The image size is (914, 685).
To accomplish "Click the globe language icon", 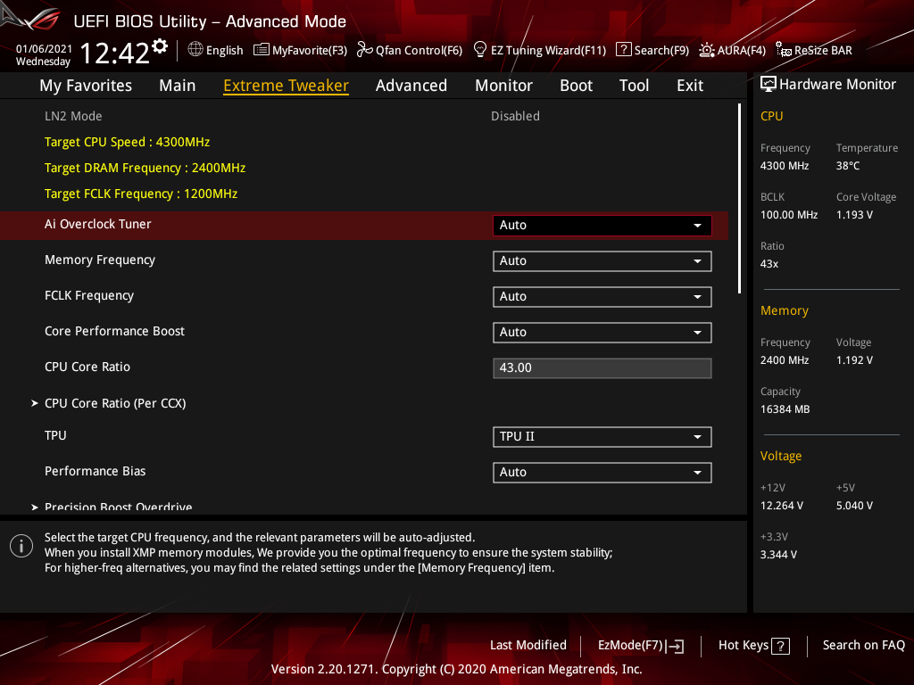I will click(195, 50).
